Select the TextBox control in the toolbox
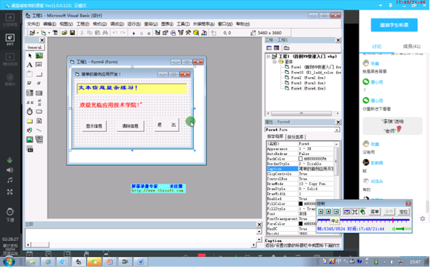The height and width of the screenshot is (268, 430). pos(39,65)
